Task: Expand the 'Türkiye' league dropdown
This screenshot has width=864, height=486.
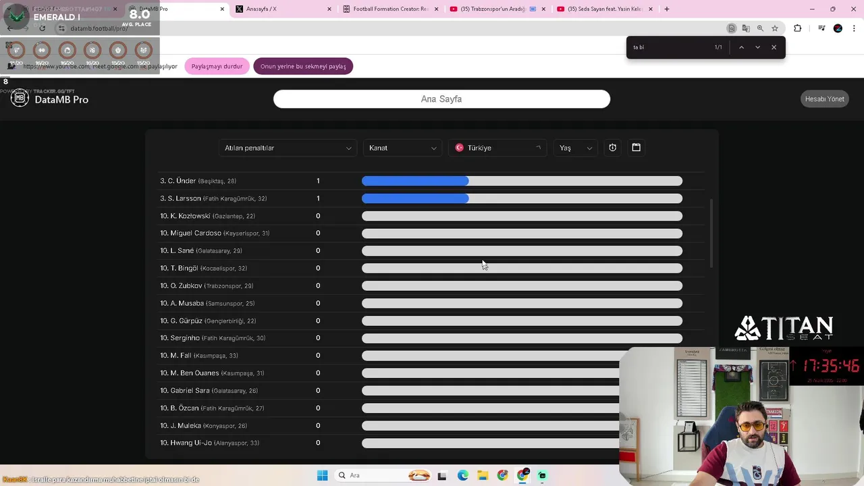Action: coord(498,148)
